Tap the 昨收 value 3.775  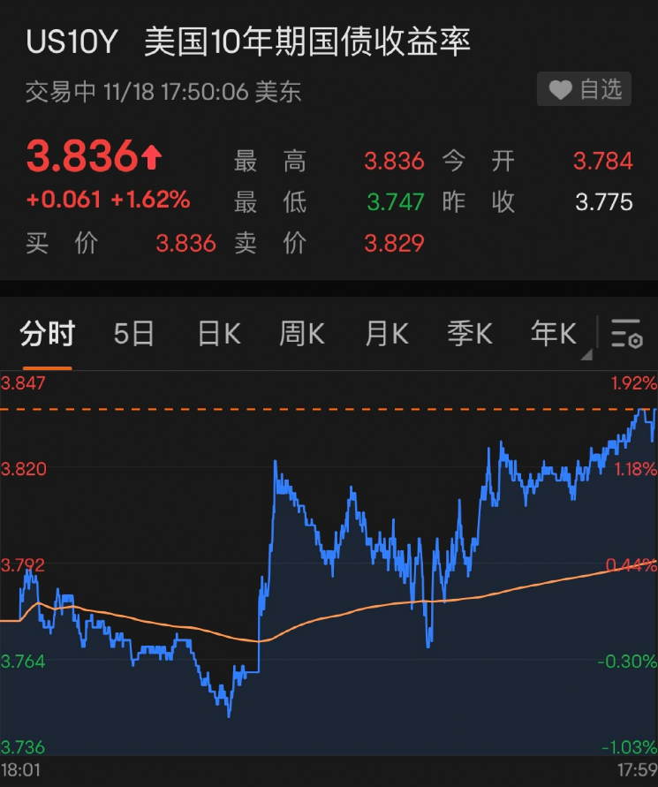coord(603,202)
